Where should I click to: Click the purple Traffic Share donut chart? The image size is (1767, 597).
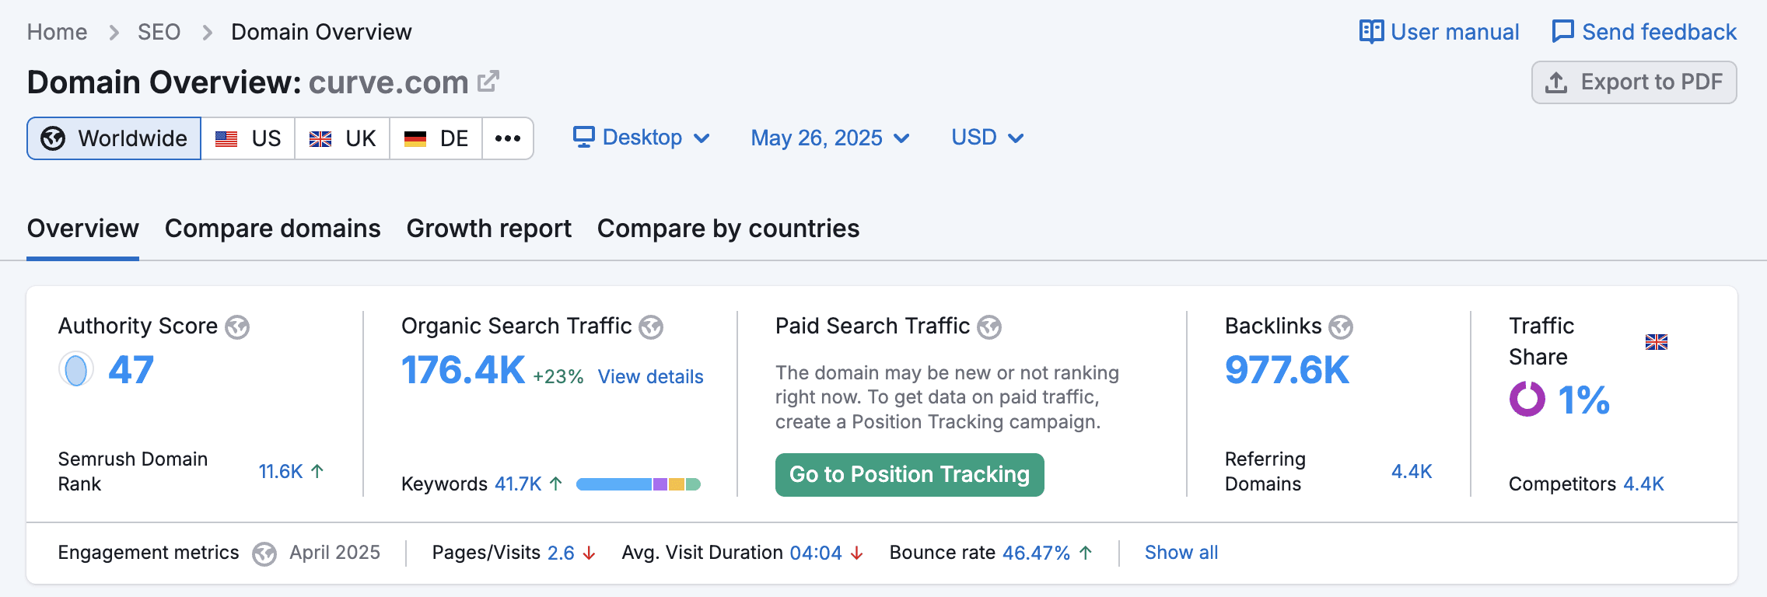[x=1527, y=399]
